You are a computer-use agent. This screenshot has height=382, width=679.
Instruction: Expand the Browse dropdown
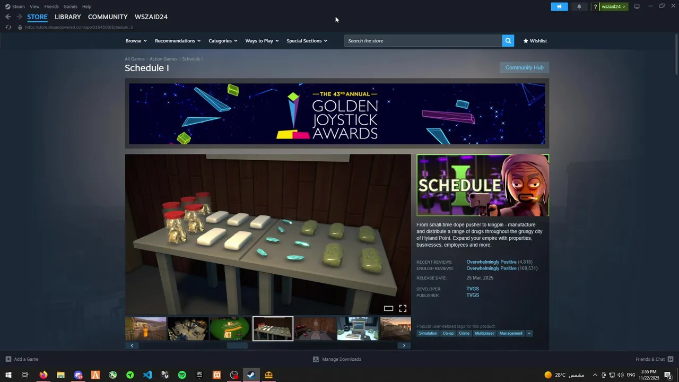click(x=136, y=41)
